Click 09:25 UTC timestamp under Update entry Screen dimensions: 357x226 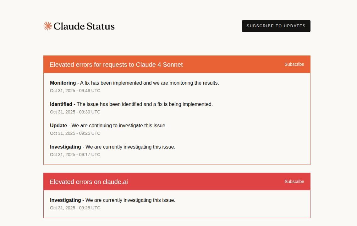[x=75, y=134]
